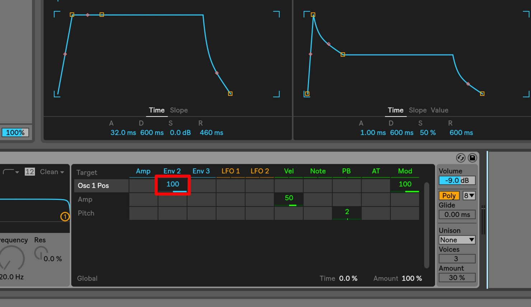Click the Global Time 0.0 % value
The height and width of the screenshot is (307, 531).
(348, 278)
